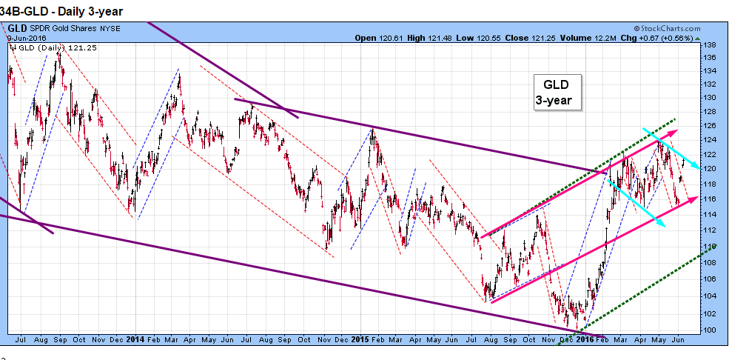Click the "Chg +0.67 (+0.56%)" value
The height and width of the screenshot is (360, 729).
pyautogui.click(x=656, y=38)
